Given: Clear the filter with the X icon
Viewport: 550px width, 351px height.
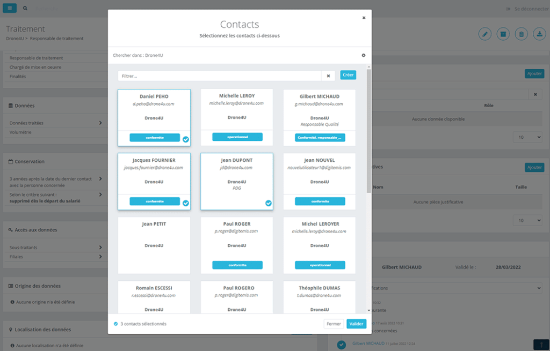Looking at the screenshot, I should pyautogui.click(x=328, y=76).
